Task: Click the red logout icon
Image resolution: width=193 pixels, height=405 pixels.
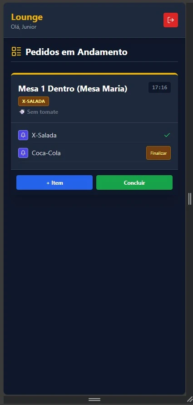Action: [x=171, y=20]
